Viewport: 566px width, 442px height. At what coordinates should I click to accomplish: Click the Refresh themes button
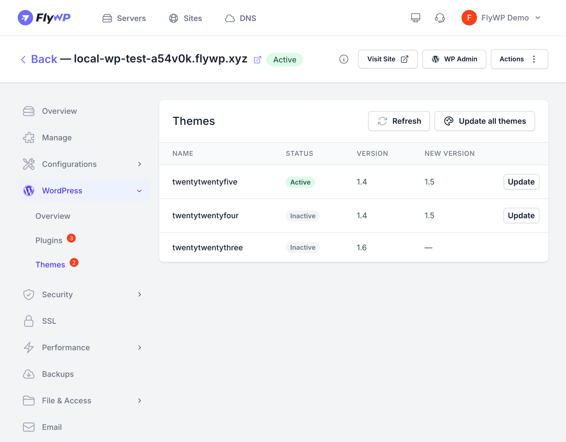coord(399,121)
